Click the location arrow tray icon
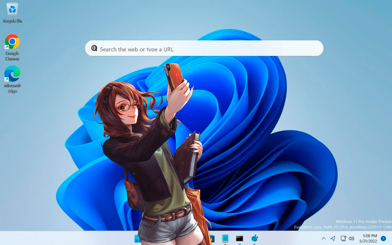The height and width of the screenshot is (245, 392). point(333,238)
